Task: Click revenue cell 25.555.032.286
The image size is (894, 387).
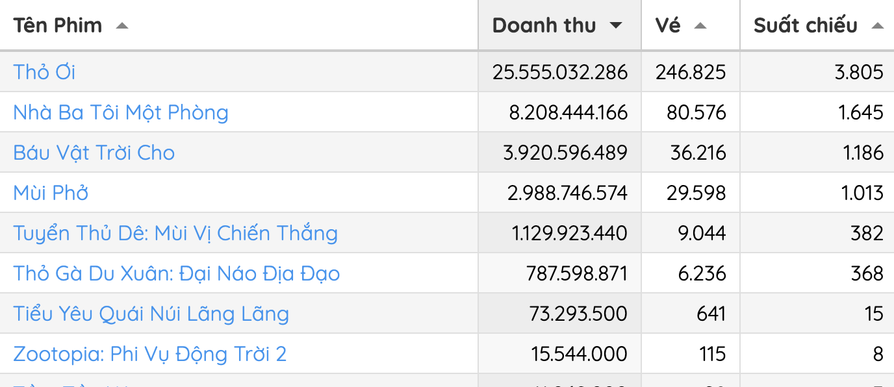Action: [x=560, y=72]
